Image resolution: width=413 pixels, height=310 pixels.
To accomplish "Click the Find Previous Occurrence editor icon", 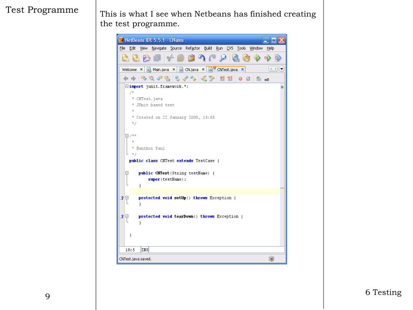I will click(144, 79).
